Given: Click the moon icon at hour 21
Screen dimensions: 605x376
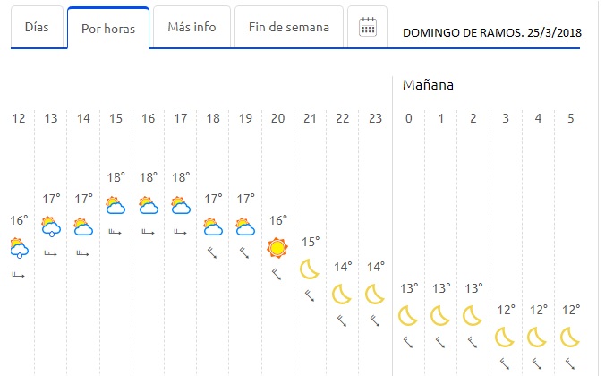Looking at the screenshot, I should (x=310, y=269).
